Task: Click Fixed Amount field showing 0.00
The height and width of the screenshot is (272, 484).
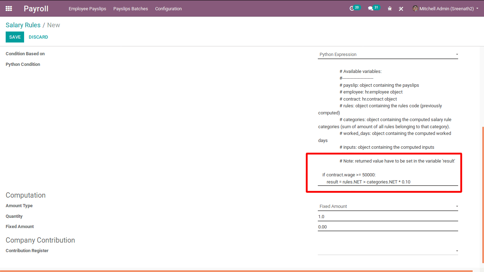Action: tap(388, 227)
